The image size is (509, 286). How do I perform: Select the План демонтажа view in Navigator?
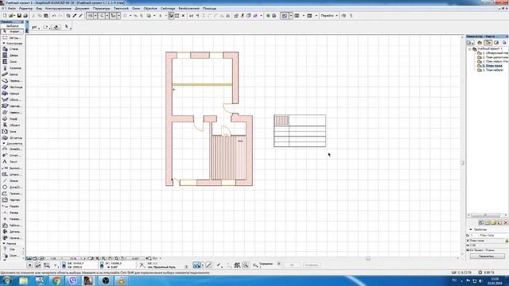[493, 57]
